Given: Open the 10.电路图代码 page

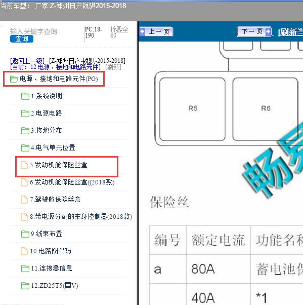Looking at the screenshot, I should click(x=51, y=251).
